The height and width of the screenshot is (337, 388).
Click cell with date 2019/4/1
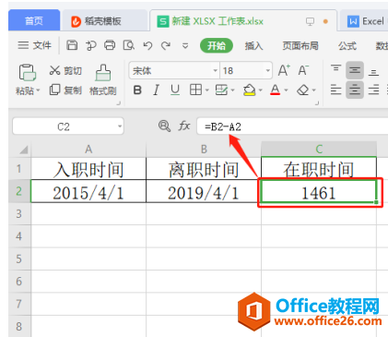[204, 191]
